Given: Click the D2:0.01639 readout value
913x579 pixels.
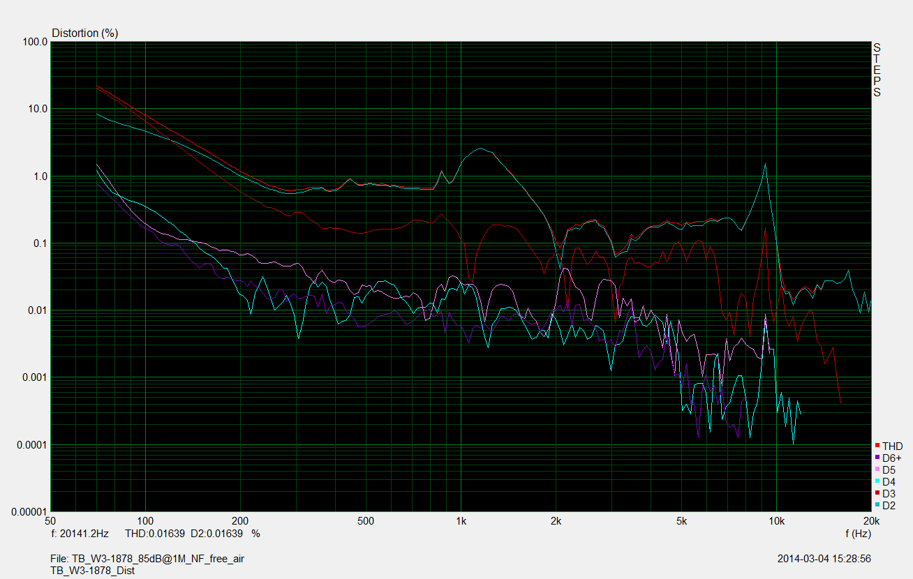Looking at the screenshot, I should [217, 533].
